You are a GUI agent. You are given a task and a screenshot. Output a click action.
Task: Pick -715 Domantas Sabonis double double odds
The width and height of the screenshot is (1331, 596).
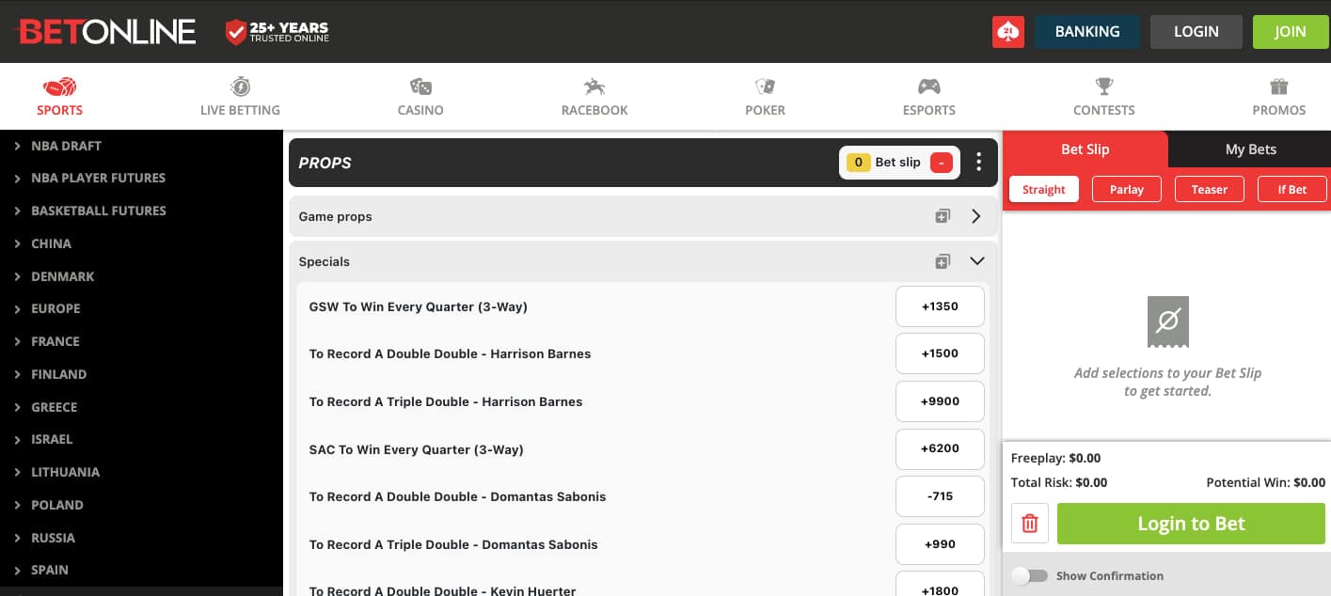click(940, 496)
